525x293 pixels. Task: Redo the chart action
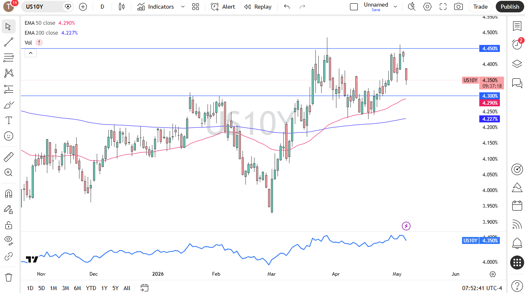303,7
